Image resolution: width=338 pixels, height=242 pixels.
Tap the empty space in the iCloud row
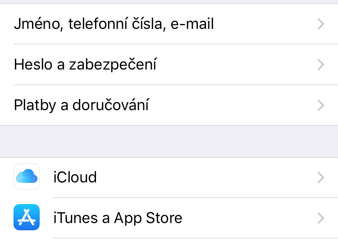[203, 177]
